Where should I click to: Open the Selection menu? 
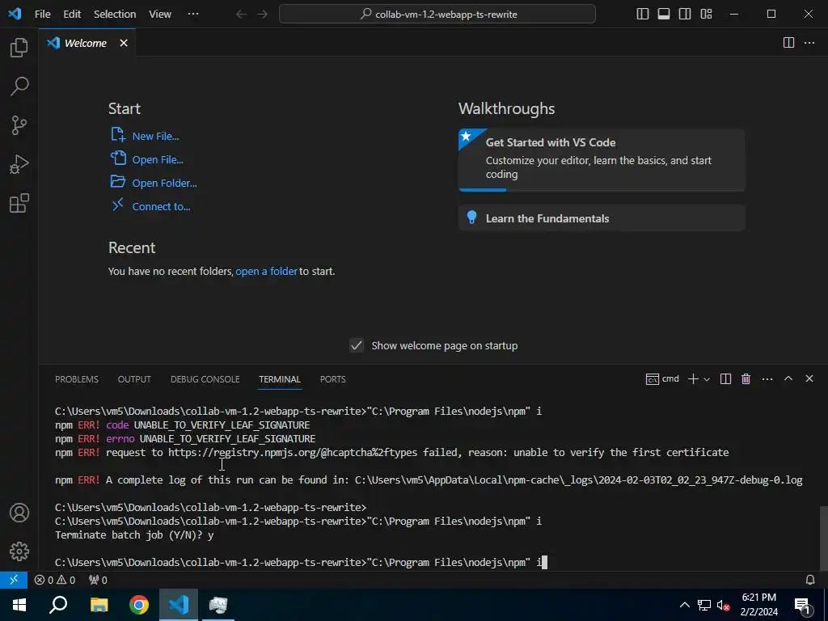[115, 15]
